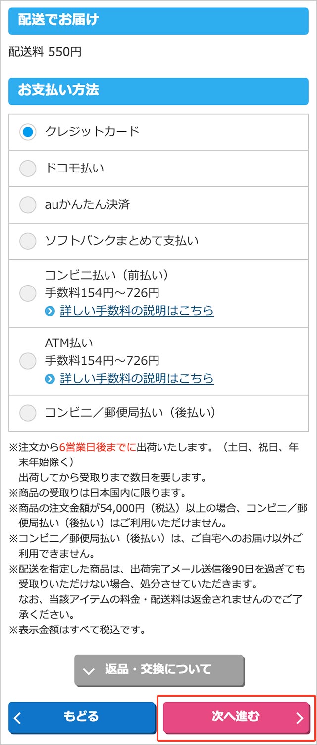Screen dimensions: 317x745
Task: Open fee details link under コンビニ払い
Action: tap(137, 311)
